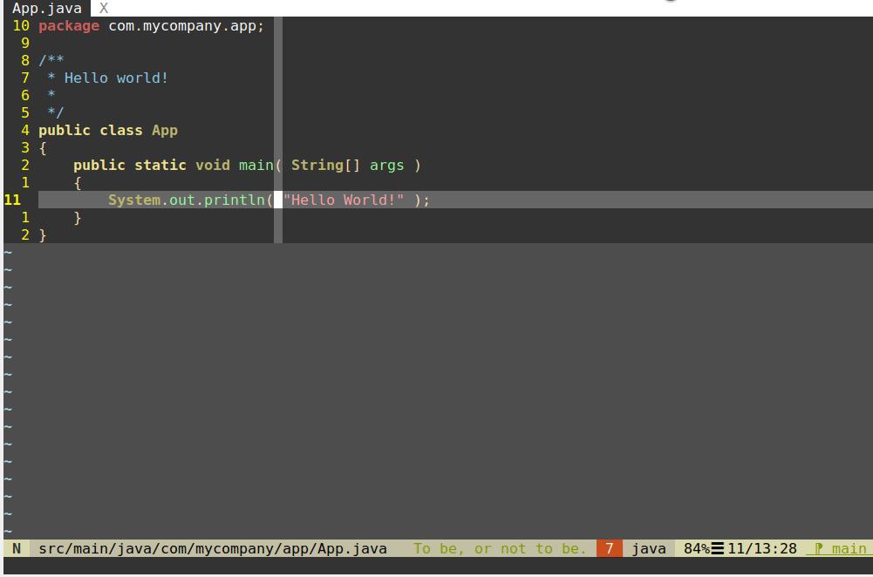Click the N mode indicator in status bar
Viewport: 873px width, 577px height.
coord(15,548)
